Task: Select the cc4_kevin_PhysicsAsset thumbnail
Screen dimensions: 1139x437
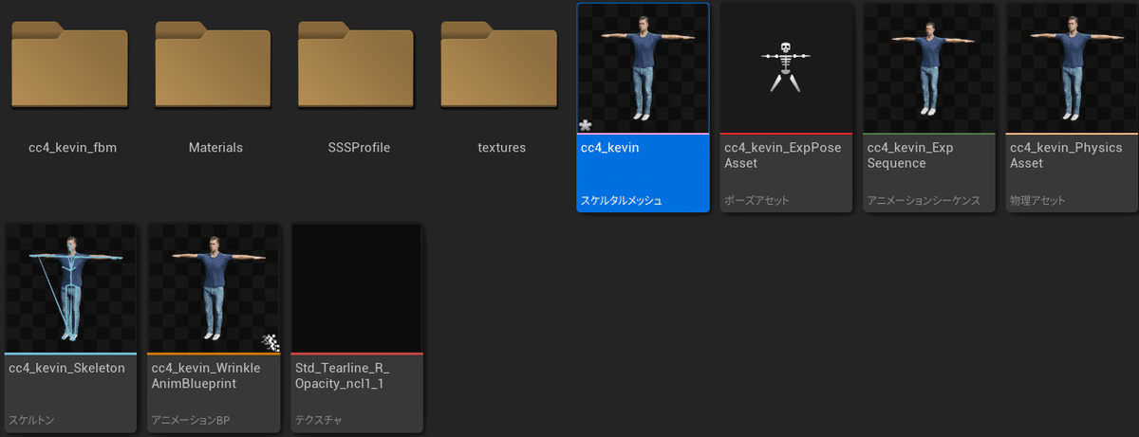Action: point(1072,68)
